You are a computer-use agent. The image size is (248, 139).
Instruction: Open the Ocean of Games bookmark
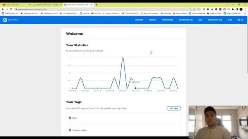[x=214, y=14]
